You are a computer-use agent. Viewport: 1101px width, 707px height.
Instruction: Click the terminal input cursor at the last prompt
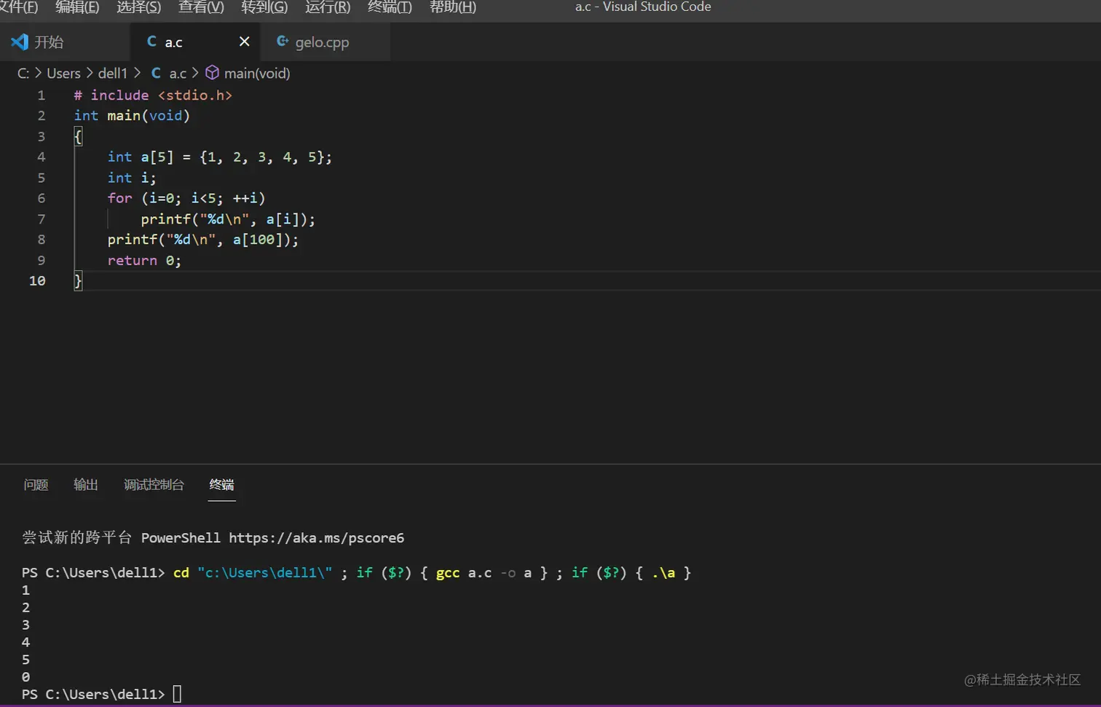177,695
